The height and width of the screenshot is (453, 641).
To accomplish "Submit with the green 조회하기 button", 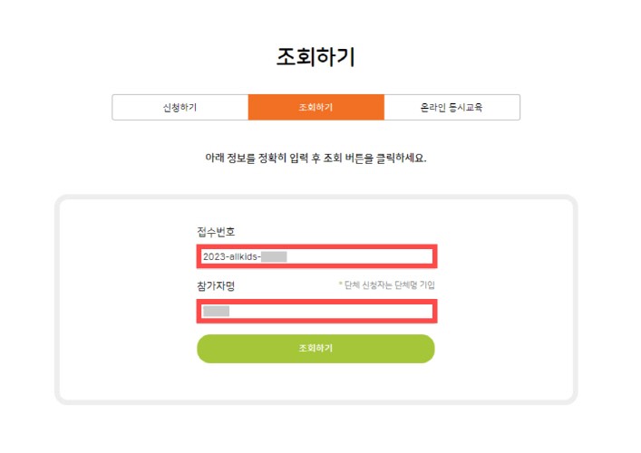I will [x=316, y=349].
